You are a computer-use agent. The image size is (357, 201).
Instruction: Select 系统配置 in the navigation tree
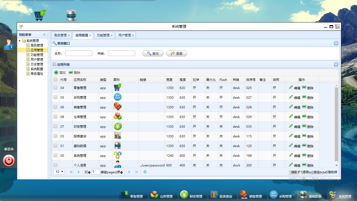tap(37, 69)
